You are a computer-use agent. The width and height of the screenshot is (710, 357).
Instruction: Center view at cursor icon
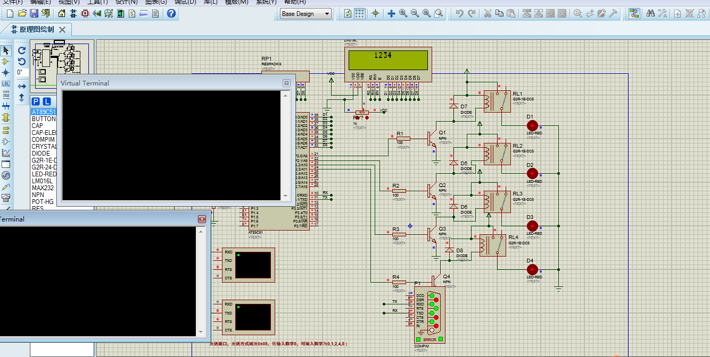pyautogui.click(x=391, y=13)
